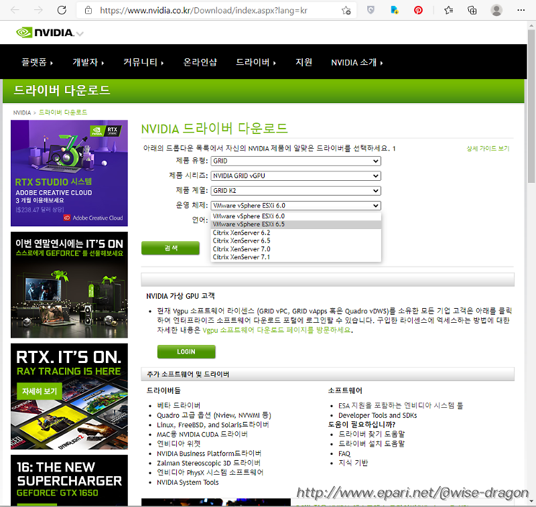Open browser settings ellipsis menu

coord(521,10)
